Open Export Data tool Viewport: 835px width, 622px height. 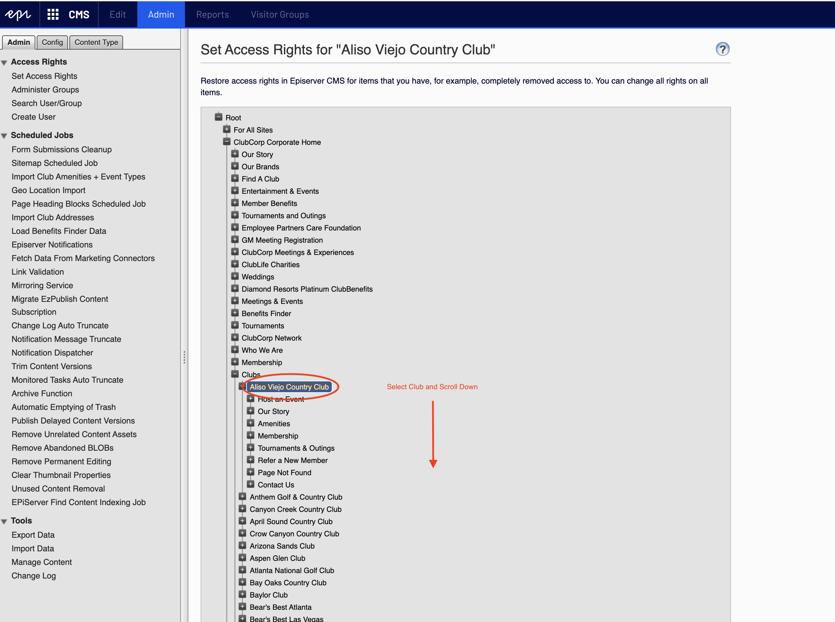click(33, 535)
